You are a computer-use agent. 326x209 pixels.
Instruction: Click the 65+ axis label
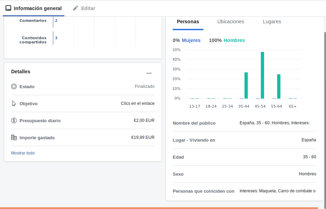pyautogui.click(x=293, y=106)
